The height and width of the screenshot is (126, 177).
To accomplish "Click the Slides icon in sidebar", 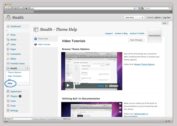I will (x=8, y=59).
